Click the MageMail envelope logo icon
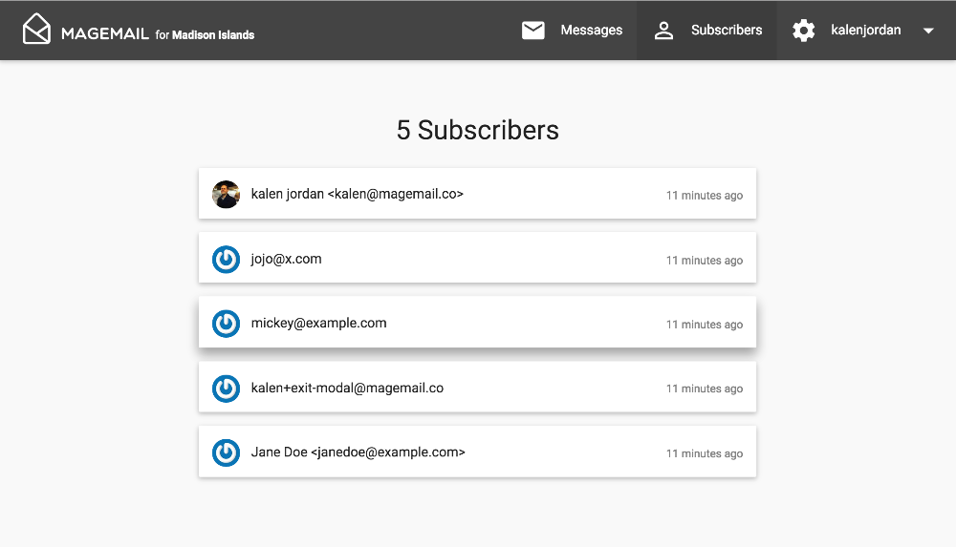956x547 pixels. [x=36, y=30]
